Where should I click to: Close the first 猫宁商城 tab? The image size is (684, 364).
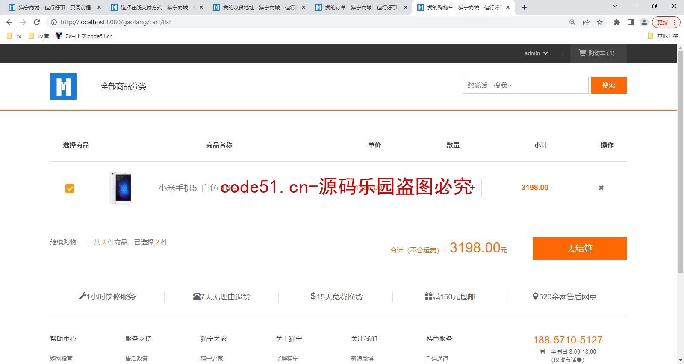click(x=99, y=7)
